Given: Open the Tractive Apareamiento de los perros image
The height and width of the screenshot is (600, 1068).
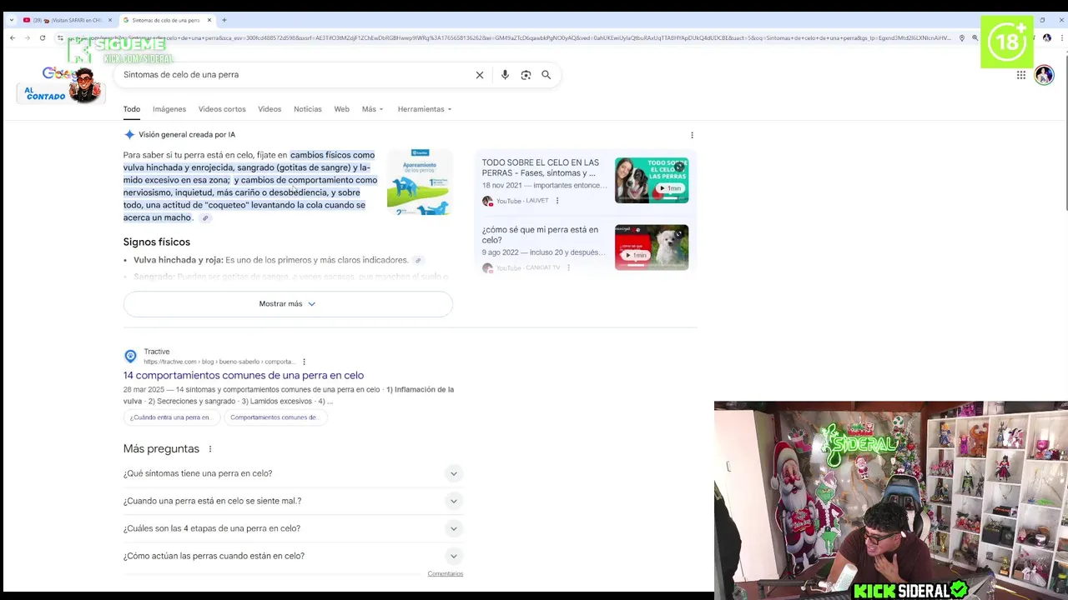Looking at the screenshot, I should point(420,182).
